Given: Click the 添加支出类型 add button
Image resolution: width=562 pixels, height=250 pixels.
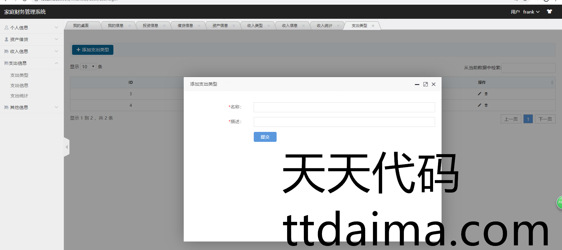Looking at the screenshot, I should (x=93, y=50).
